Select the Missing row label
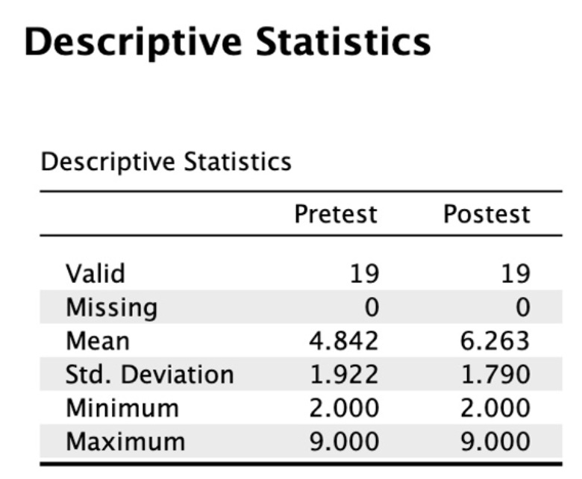 click(112, 307)
